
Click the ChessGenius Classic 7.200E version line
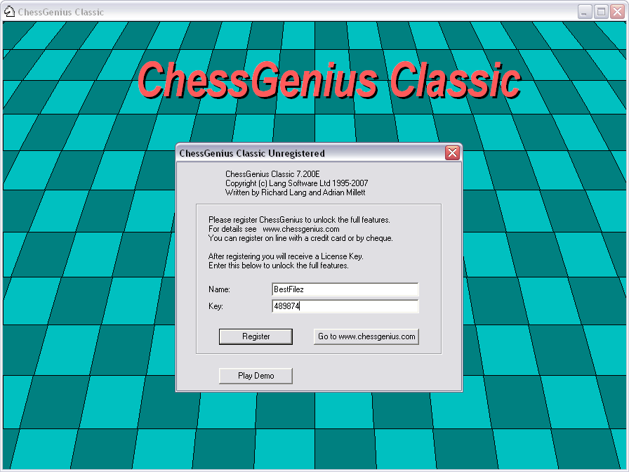click(272, 174)
